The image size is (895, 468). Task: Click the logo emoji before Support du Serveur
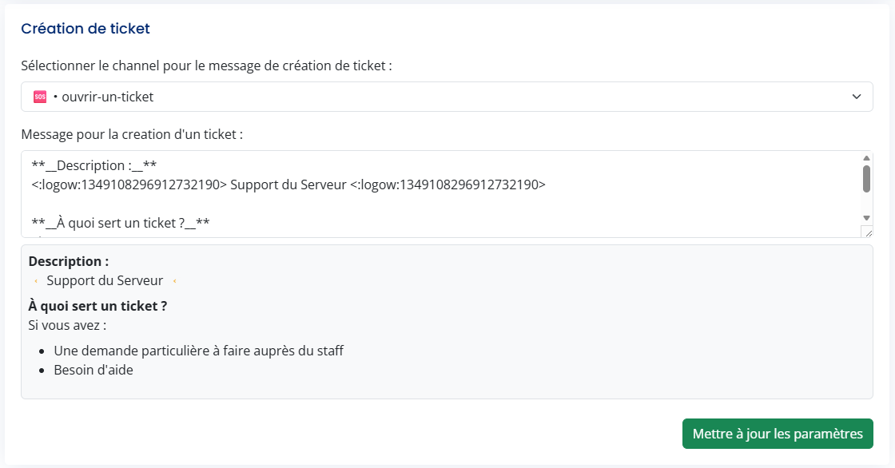[36, 281]
